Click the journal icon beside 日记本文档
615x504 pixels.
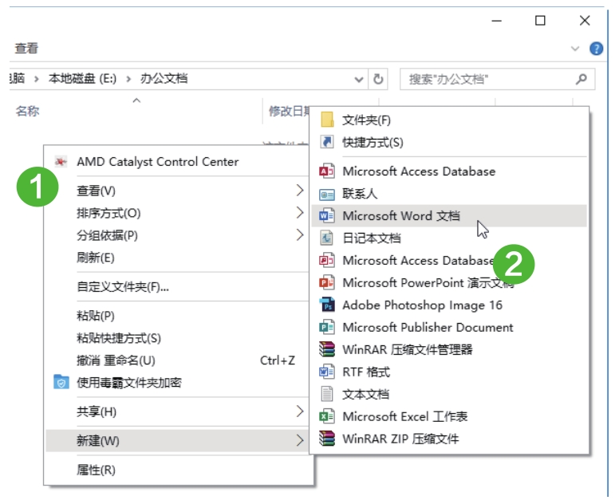pyautogui.click(x=327, y=238)
